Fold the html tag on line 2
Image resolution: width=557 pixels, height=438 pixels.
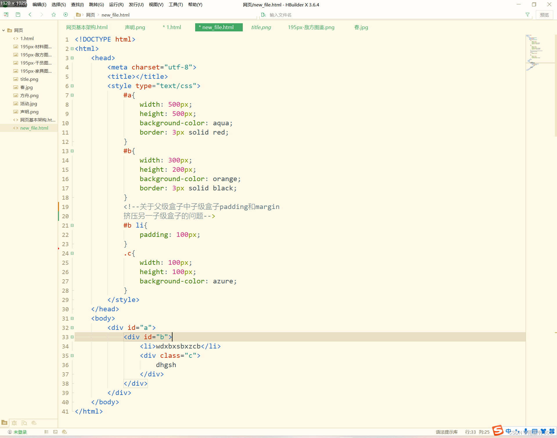pos(72,49)
